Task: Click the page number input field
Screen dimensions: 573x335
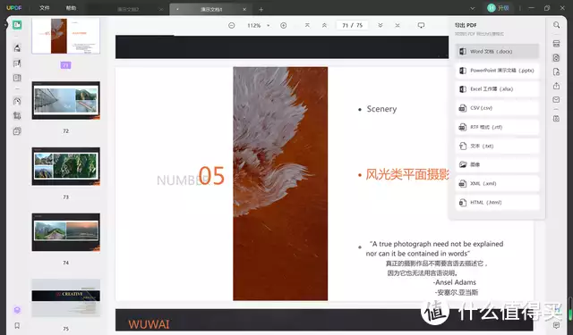Action: point(352,26)
